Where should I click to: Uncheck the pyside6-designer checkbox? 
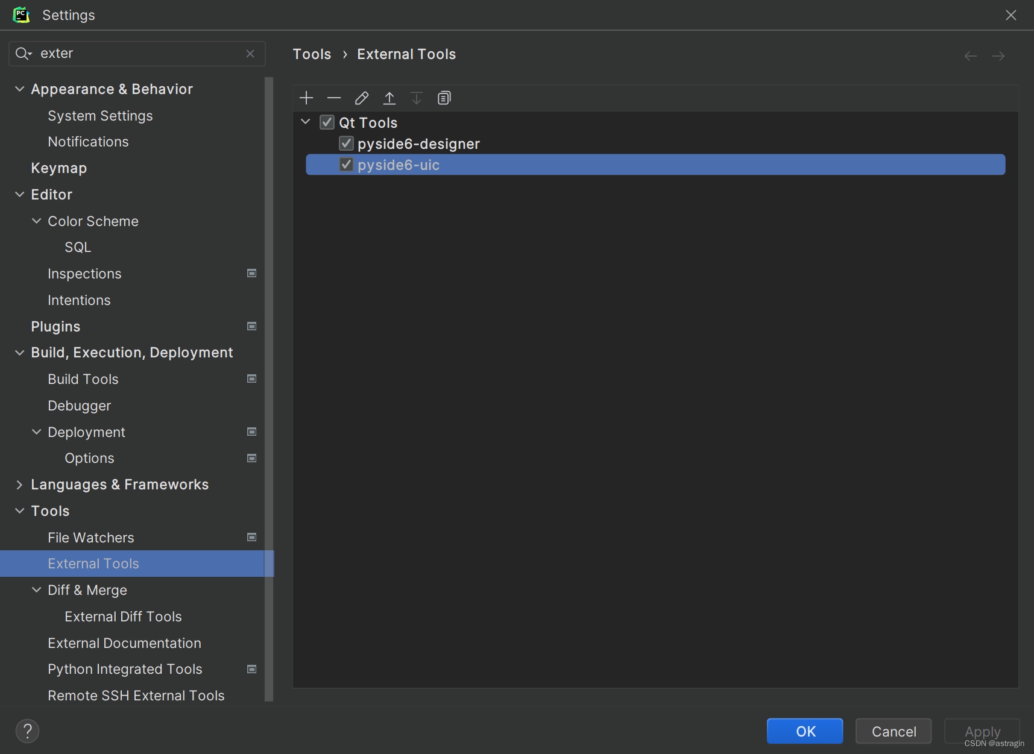(x=346, y=143)
